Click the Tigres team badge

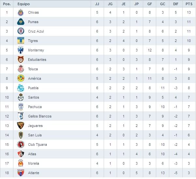point(21,41)
